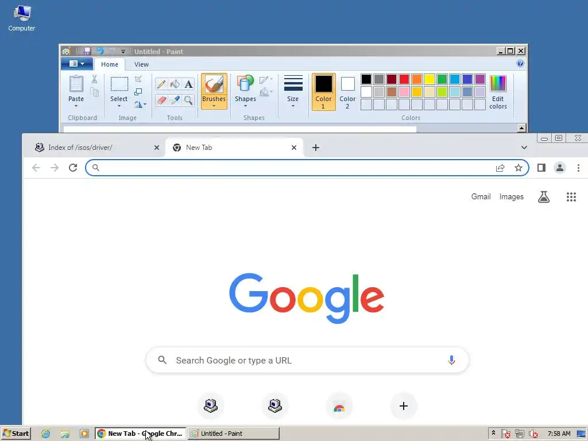Open Chrome three-dot menu

[578, 168]
